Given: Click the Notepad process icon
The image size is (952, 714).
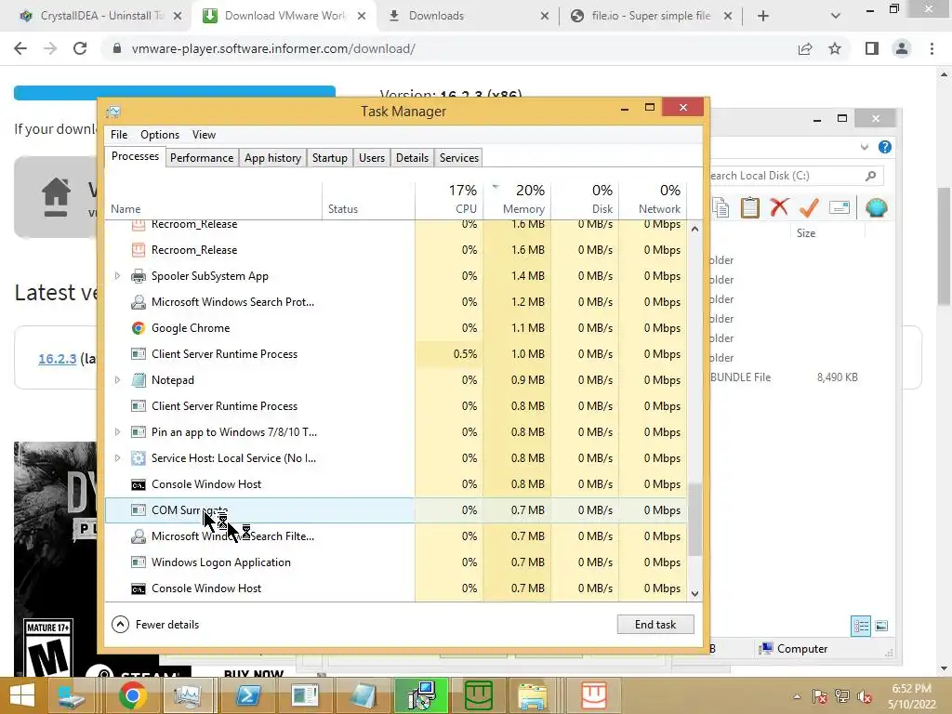Looking at the screenshot, I should click(139, 380).
